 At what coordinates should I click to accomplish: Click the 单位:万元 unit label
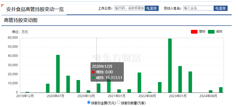pyautogui.click(x=20, y=32)
